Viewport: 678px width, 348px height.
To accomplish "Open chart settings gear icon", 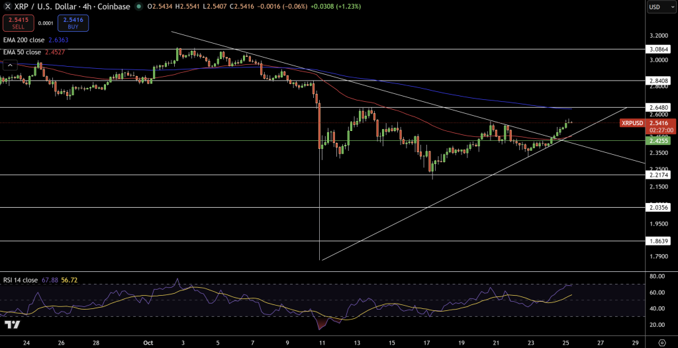I will (661, 343).
